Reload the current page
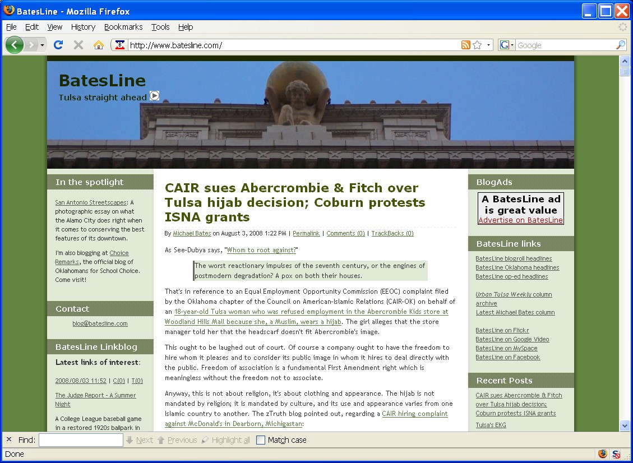The height and width of the screenshot is (463, 633). point(58,45)
